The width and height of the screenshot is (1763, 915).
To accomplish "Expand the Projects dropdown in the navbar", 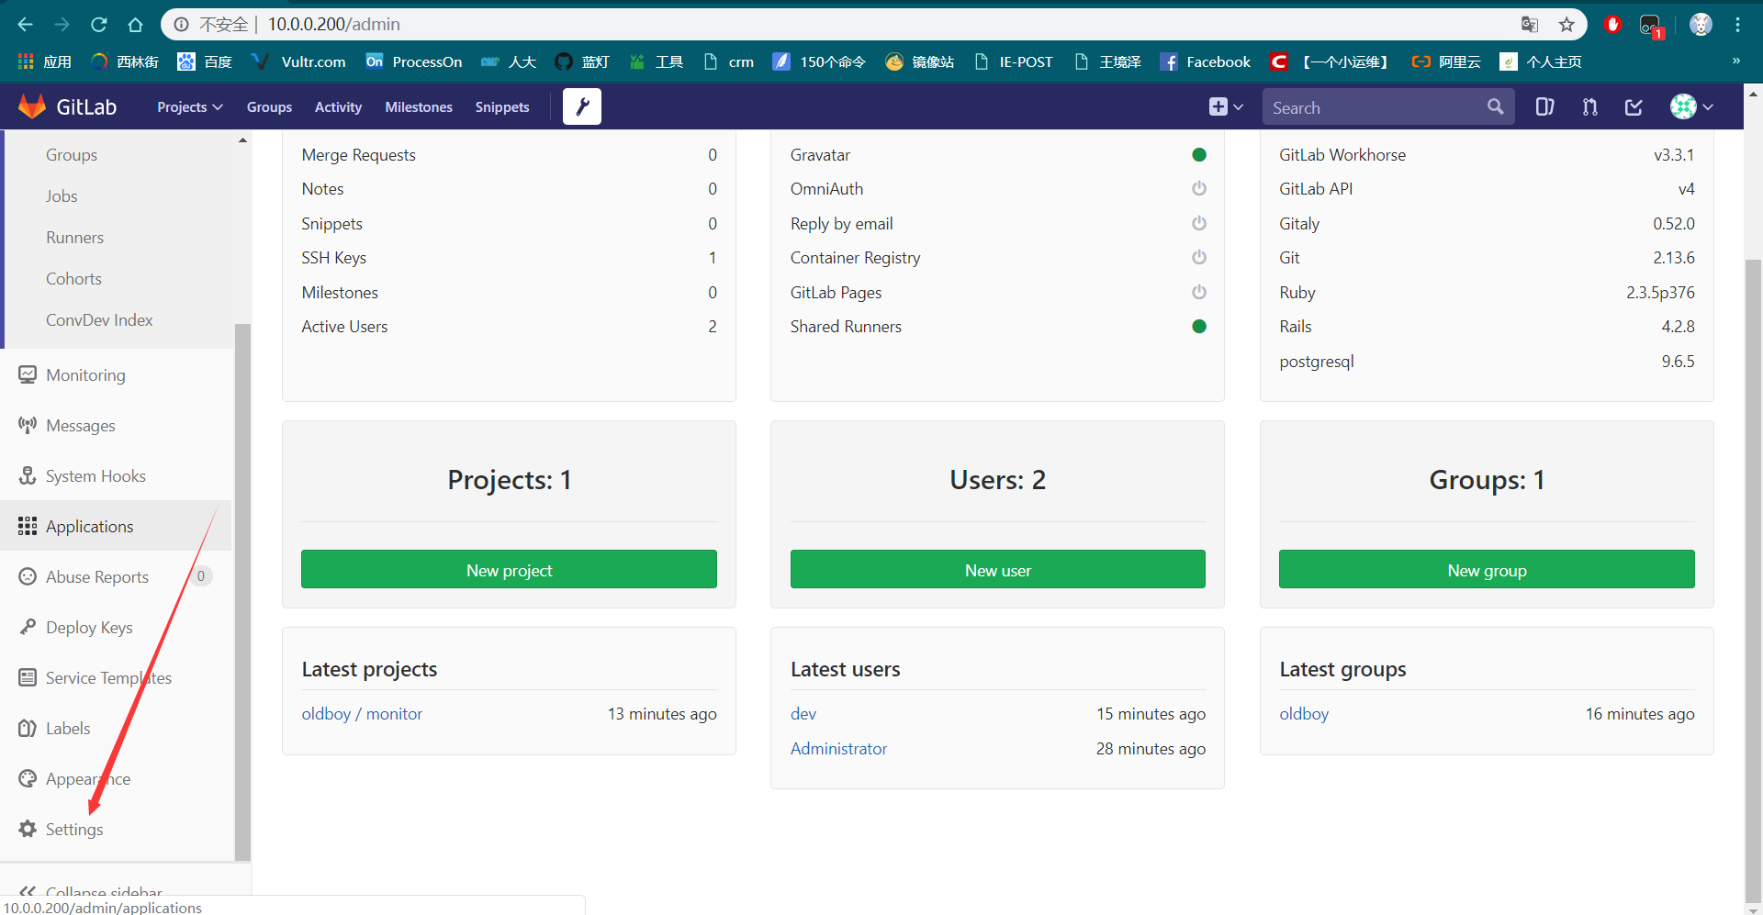I will tap(188, 106).
